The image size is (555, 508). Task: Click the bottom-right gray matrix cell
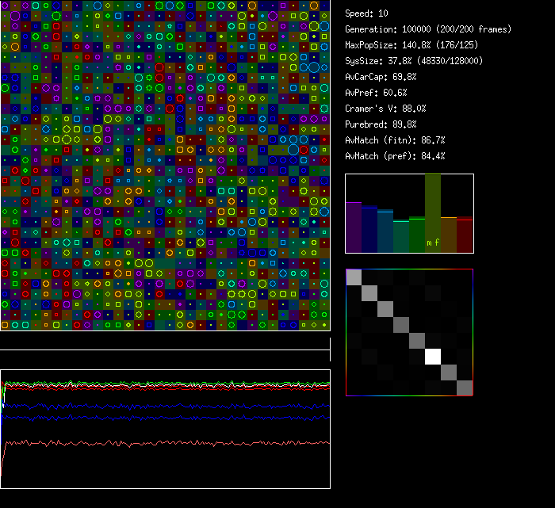(x=465, y=388)
